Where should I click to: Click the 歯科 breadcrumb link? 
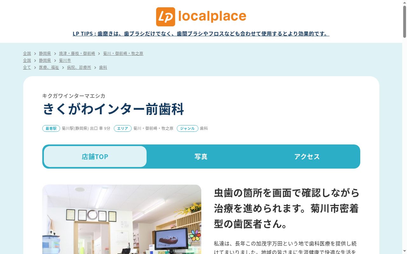(x=103, y=67)
